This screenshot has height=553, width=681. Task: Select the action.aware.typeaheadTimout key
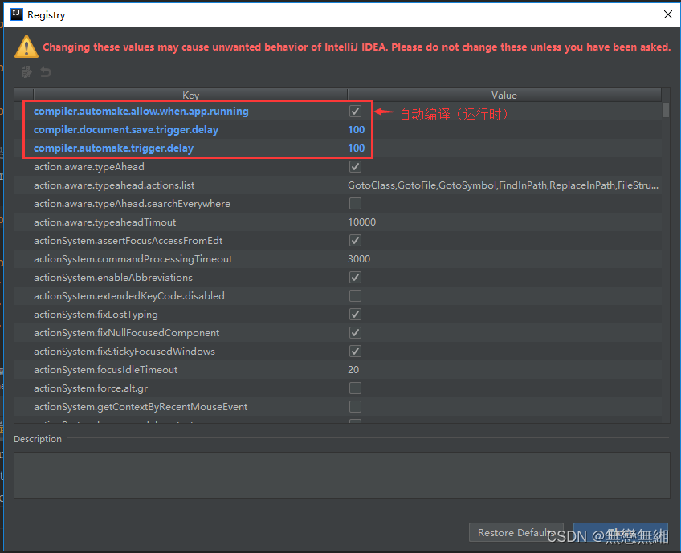[104, 222]
